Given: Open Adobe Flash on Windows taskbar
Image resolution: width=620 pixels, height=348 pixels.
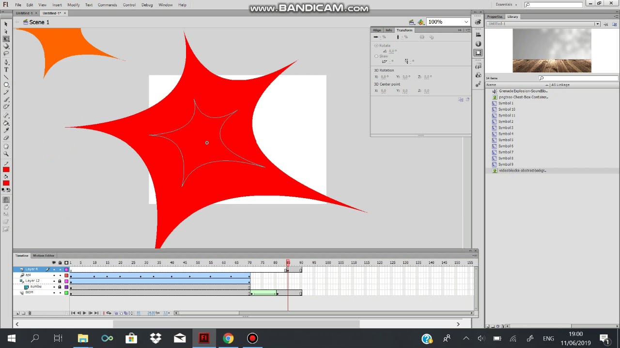Looking at the screenshot, I should 203,338.
